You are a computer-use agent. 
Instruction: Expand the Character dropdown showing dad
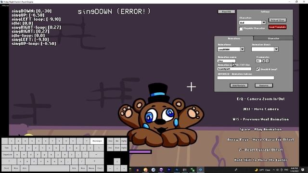click(x=264, y=23)
